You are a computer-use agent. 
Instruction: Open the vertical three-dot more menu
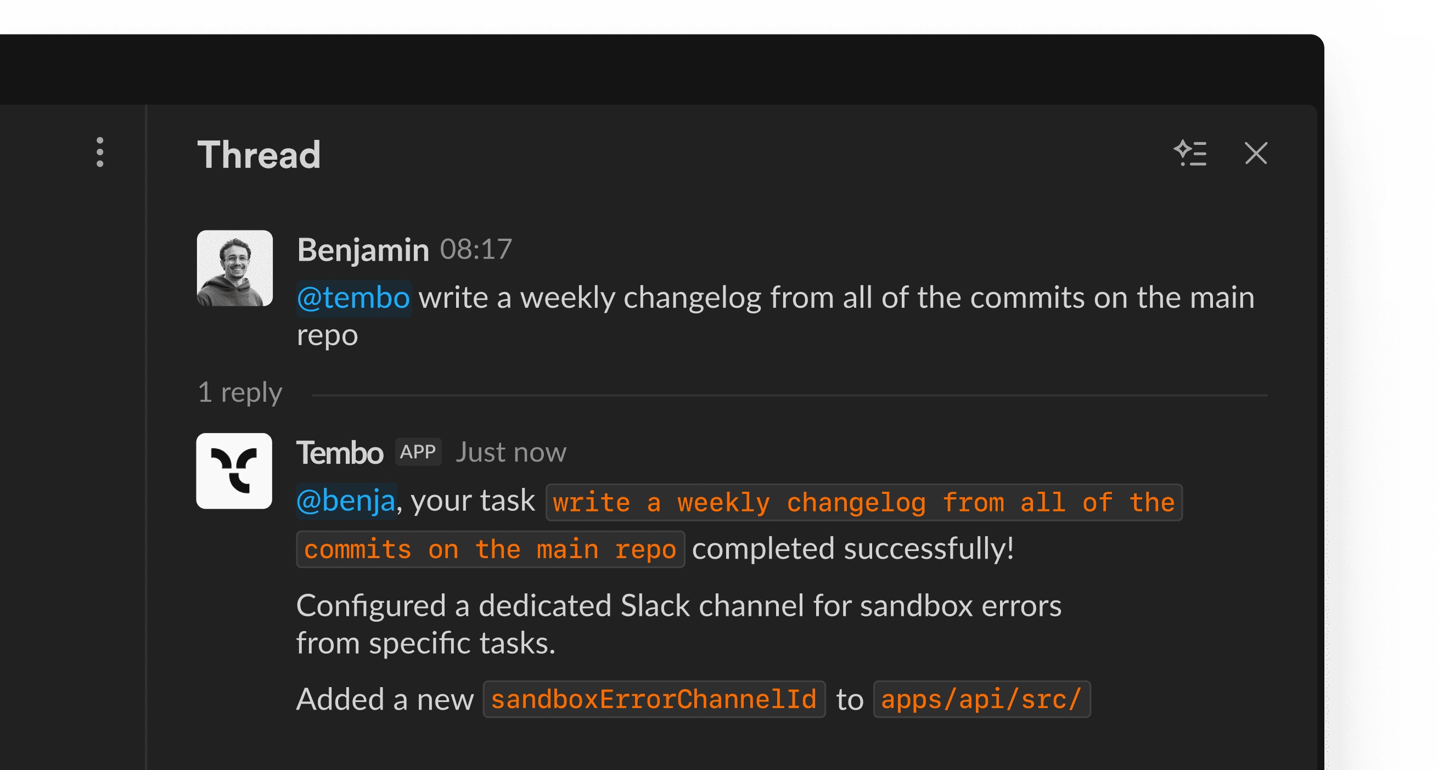coord(100,152)
